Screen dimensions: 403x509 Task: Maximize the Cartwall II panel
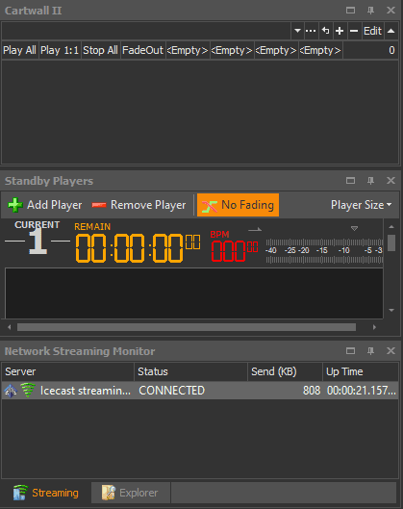[350, 11]
